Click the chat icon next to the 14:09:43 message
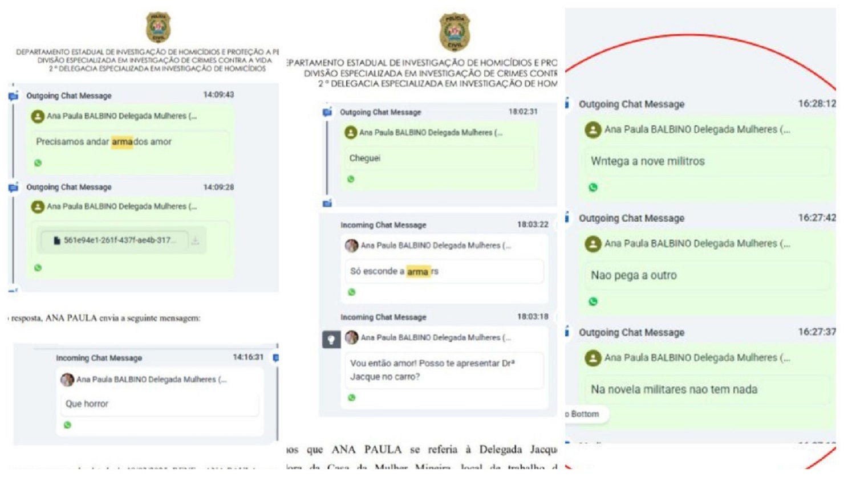This screenshot has height=477, width=844. [x=13, y=96]
